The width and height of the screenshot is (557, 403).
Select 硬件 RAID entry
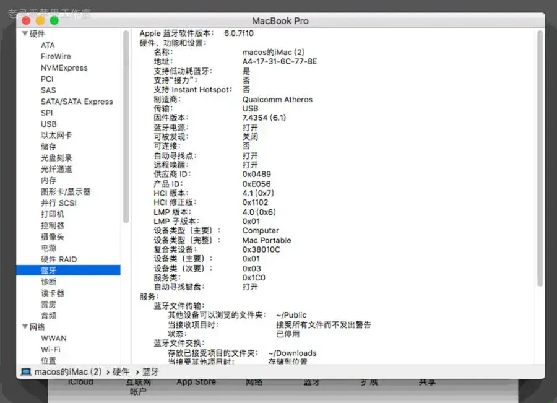pyautogui.click(x=59, y=259)
